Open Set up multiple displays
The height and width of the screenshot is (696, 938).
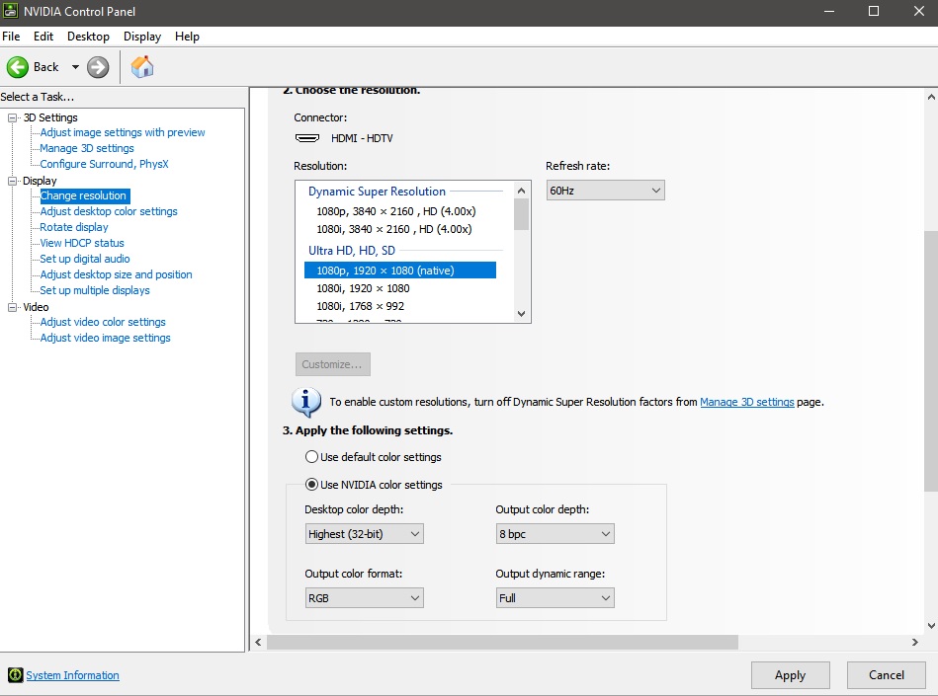click(x=95, y=290)
